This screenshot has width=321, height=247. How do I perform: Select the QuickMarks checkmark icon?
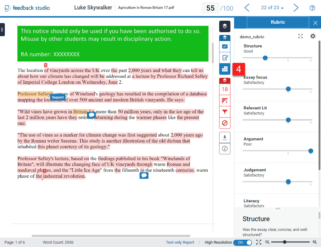225,46
